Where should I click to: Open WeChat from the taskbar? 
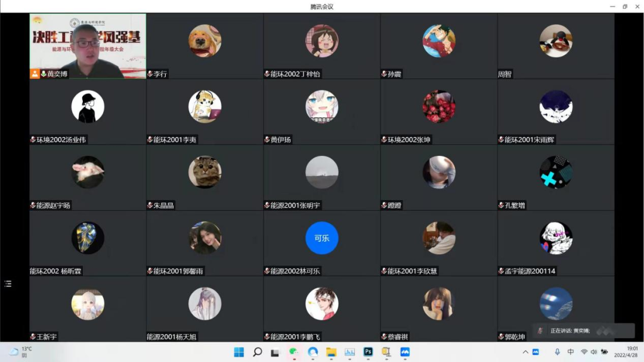(x=294, y=352)
